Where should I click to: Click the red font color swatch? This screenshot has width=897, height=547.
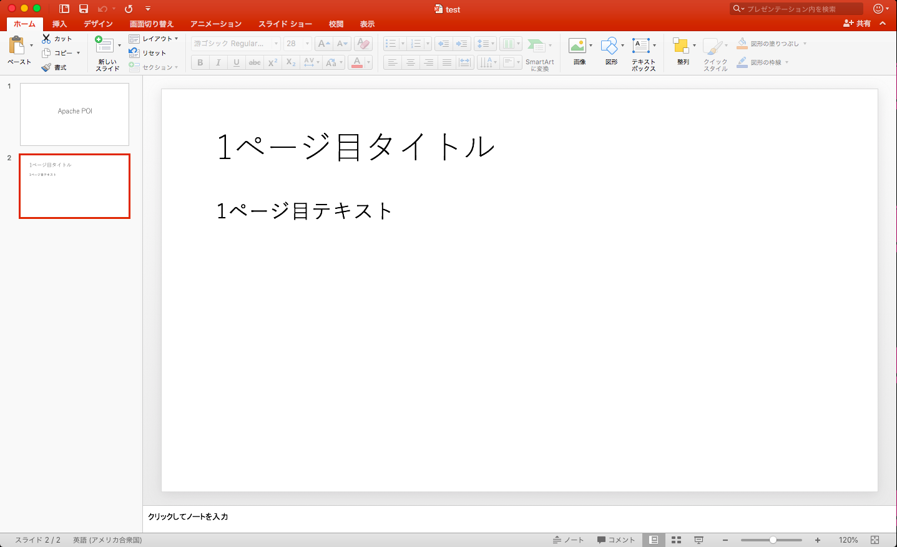357,62
